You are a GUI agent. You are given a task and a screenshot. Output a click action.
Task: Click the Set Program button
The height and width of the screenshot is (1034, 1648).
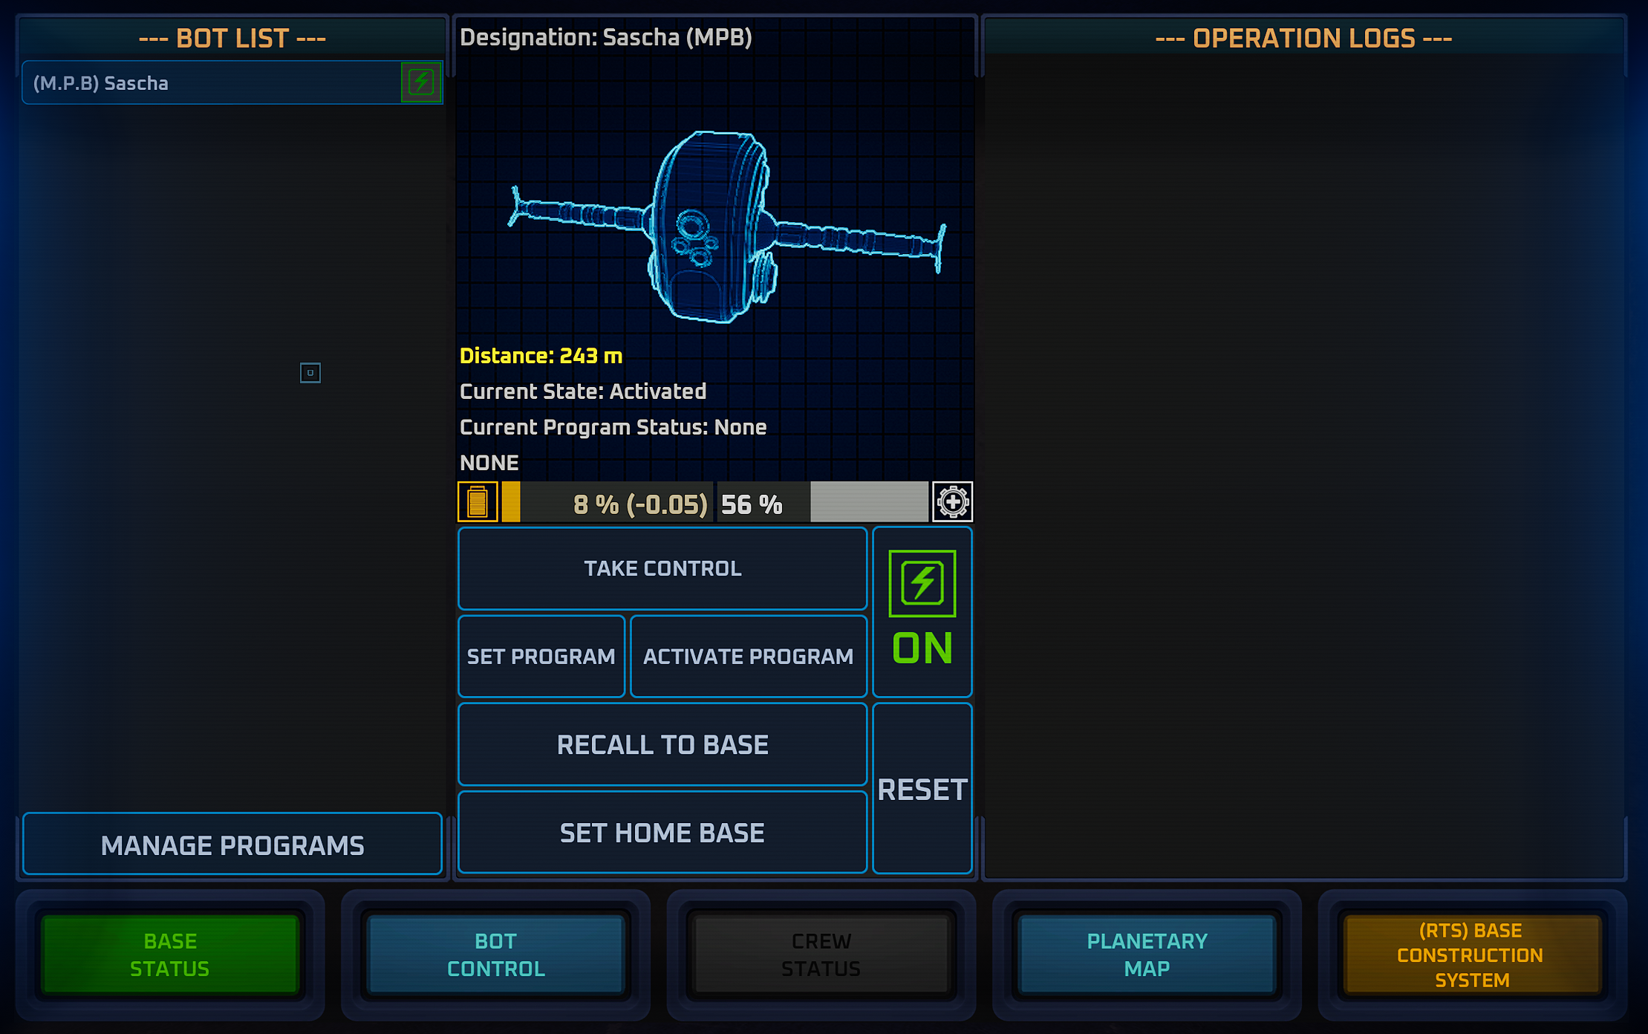pyautogui.click(x=541, y=657)
